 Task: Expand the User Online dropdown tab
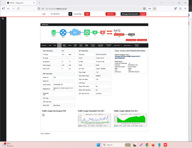point(118,45)
